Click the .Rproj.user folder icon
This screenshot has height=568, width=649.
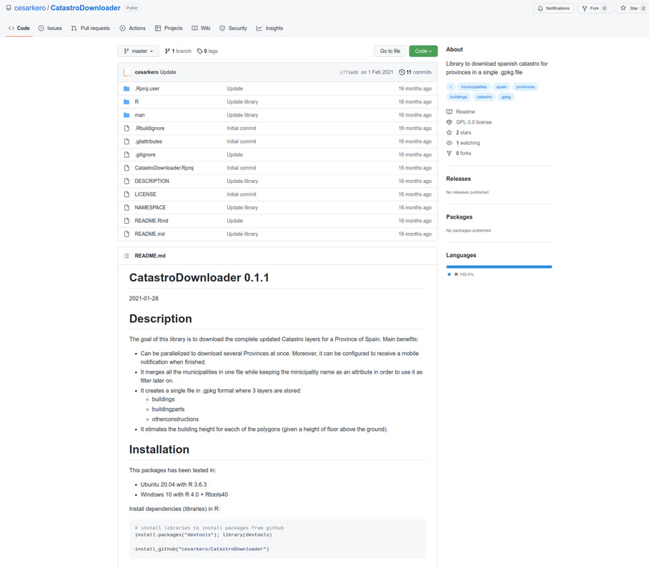pyautogui.click(x=127, y=89)
